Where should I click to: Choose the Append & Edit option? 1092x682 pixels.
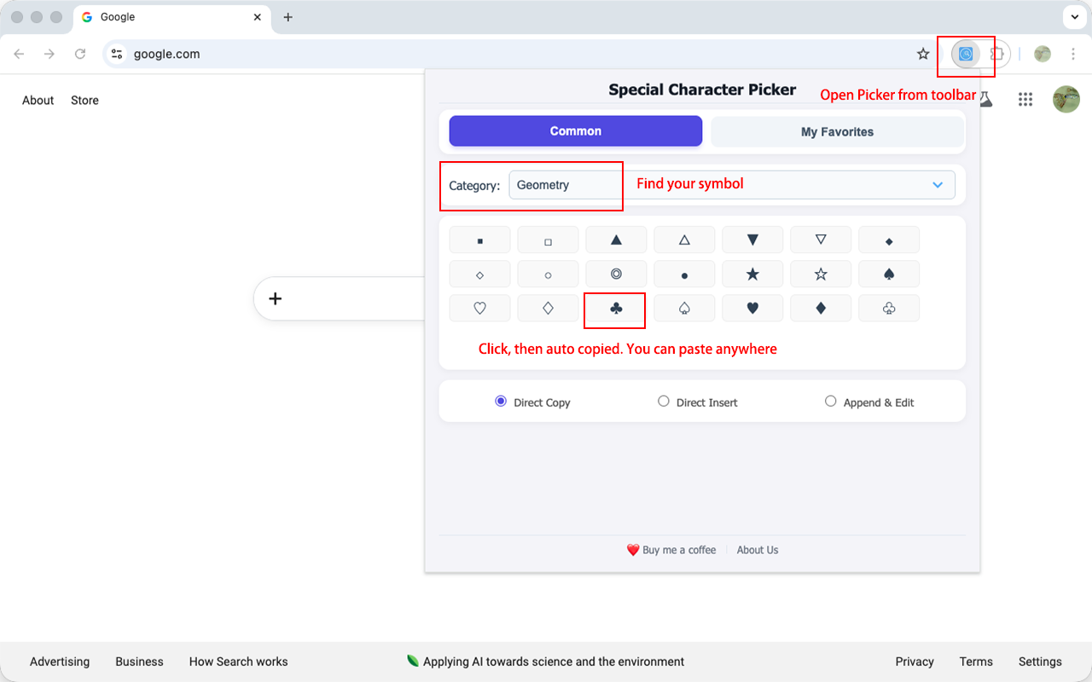pyautogui.click(x=831, y=401)
